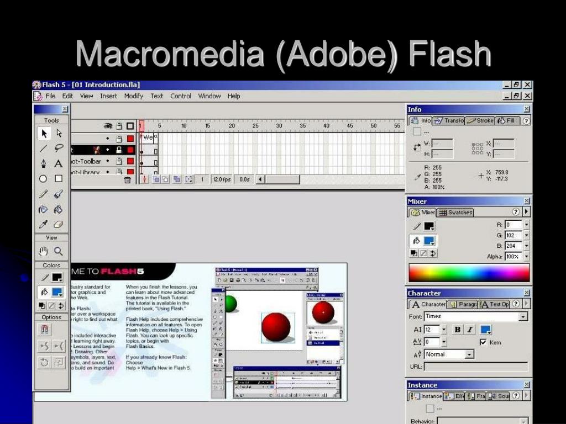566x424 pixels.
Task: Switch to the Transform tab
Action: coord(449,121)
